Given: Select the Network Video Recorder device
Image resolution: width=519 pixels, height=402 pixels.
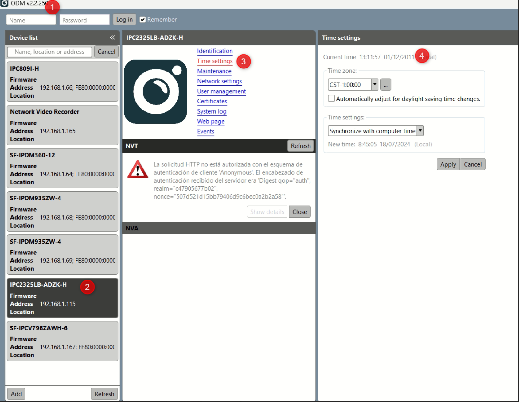Looking at the screenshot, I should click(62, 125).
